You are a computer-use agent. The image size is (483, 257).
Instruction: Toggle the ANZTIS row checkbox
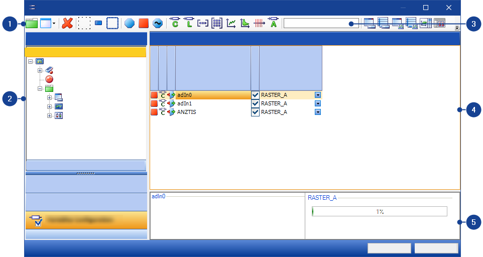pos(255,112)
